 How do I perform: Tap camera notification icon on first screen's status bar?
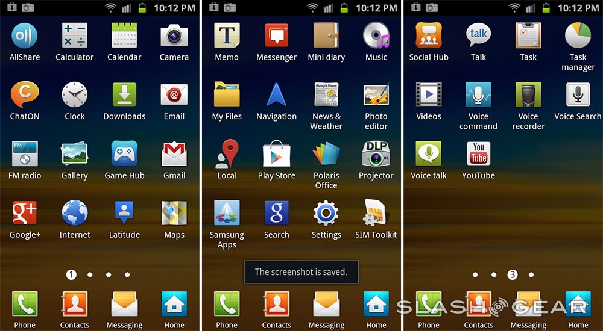tap(28, 7)
